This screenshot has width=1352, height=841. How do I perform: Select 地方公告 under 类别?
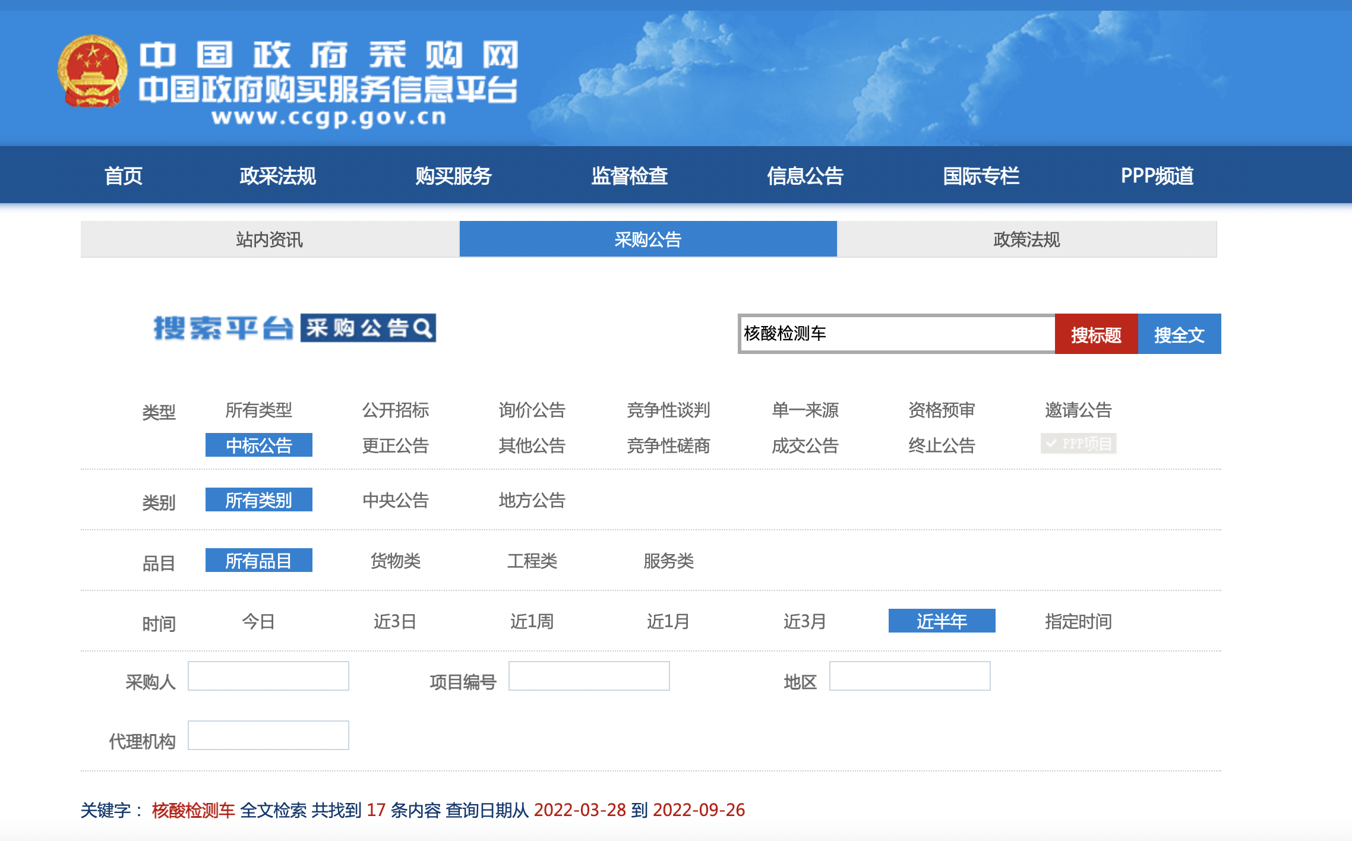click(532, 501)
